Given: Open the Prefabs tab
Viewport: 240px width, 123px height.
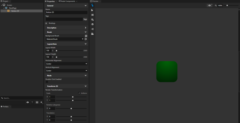Looking at the screenshot, I should (5, 107).
